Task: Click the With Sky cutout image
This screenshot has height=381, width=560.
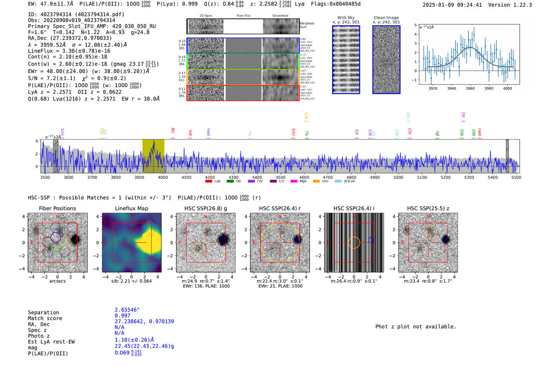Action: pos(346,60)
